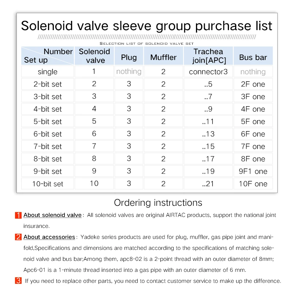The image size is (293, 293).
Task: Select the Trachea join[APC] column header
Action: 208,56
